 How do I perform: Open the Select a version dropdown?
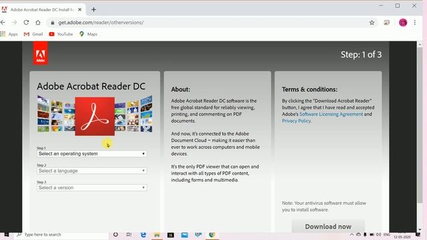92,188
